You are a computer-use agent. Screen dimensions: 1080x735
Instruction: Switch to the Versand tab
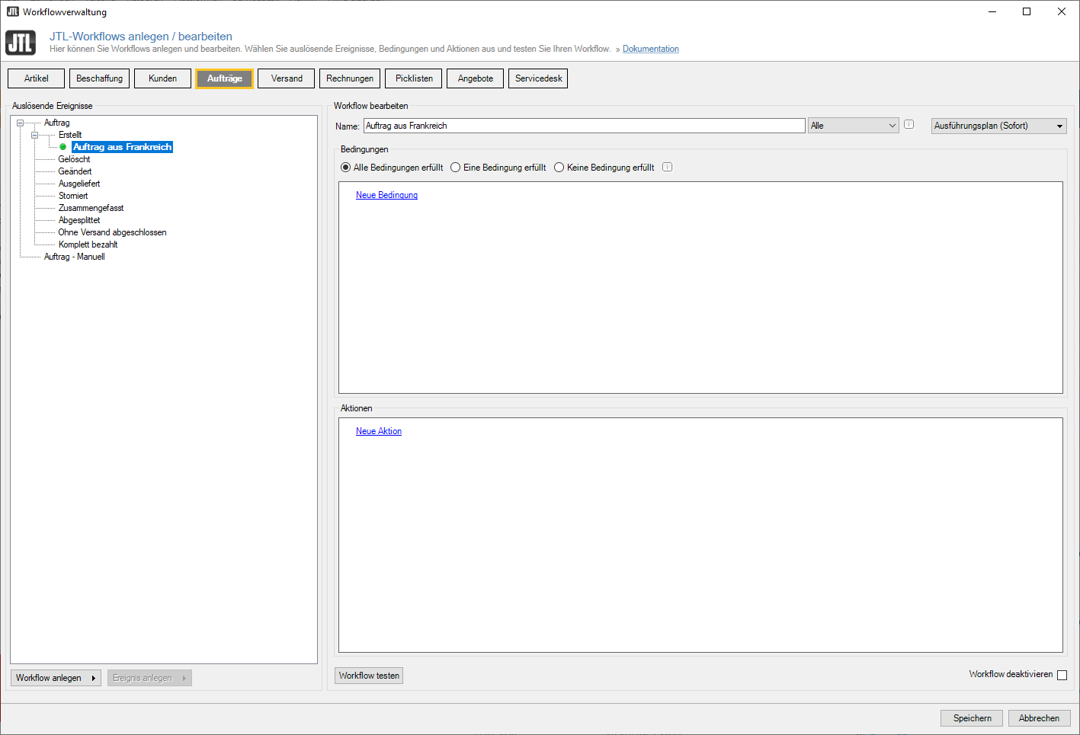[x=287, y=78]
